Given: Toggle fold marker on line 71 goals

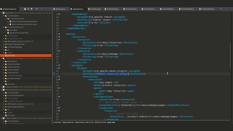Looking at the screenshot, I should point(59,88).
